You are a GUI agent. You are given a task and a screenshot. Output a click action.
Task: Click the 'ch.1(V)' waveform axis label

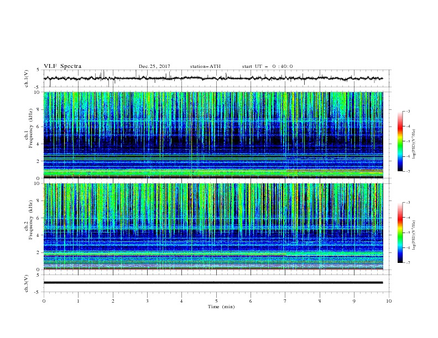(27, 78)
